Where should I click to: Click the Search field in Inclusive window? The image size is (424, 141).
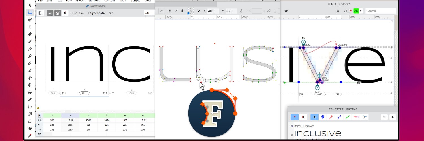click(380, 11)
